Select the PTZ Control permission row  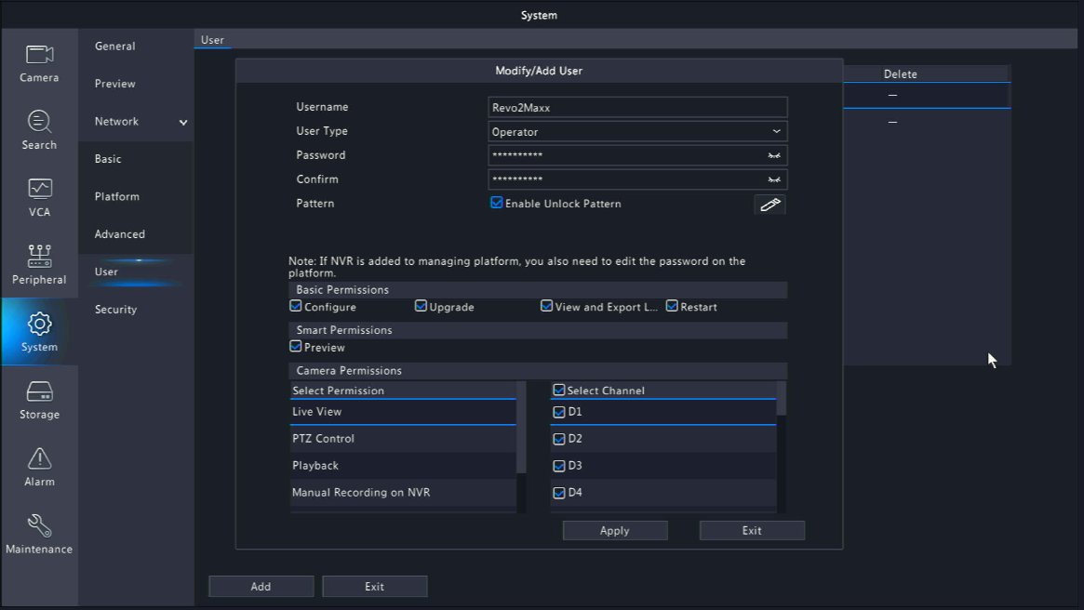pos(403,439)
